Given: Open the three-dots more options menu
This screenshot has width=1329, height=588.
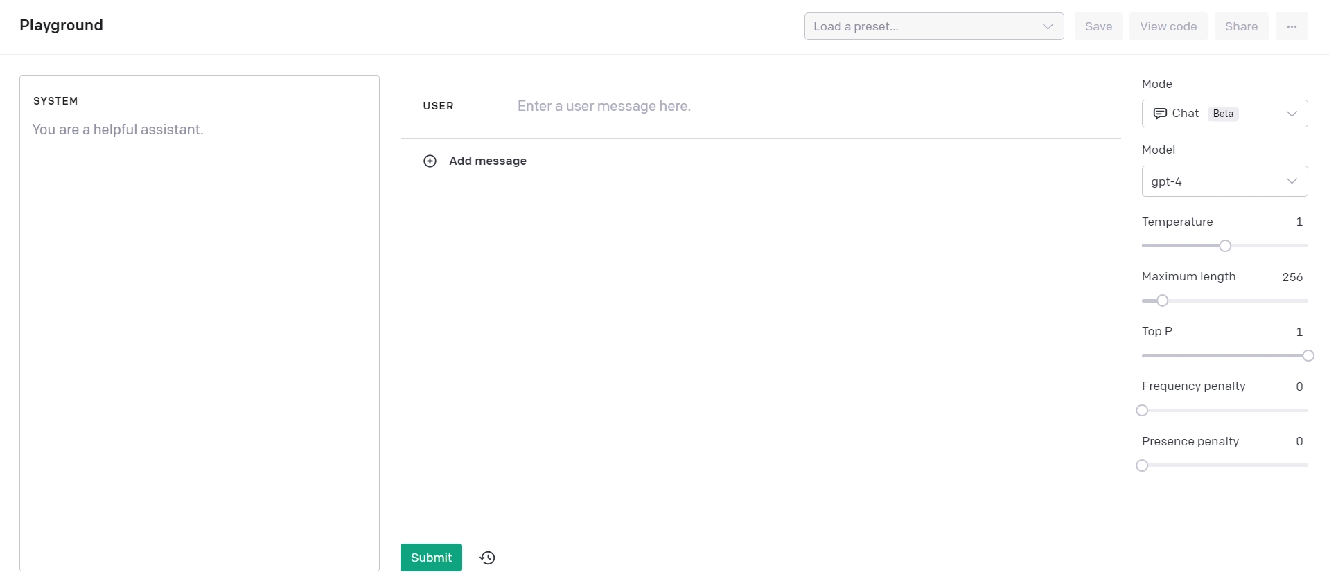Looking at the screenshot, I should (1292, 26).
